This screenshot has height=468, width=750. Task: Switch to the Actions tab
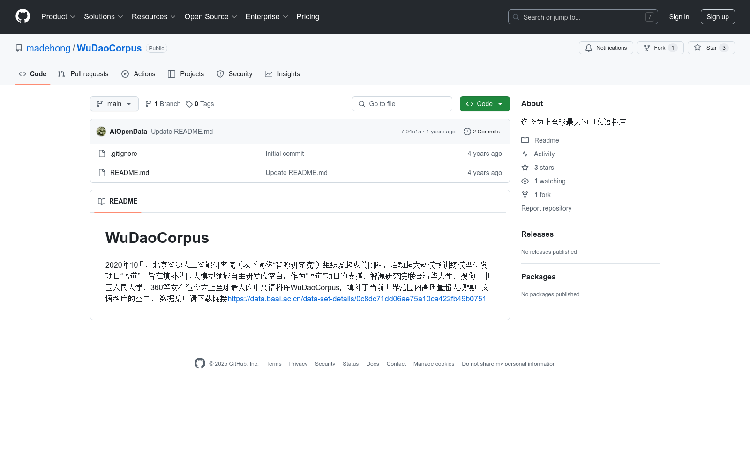coord(138,74)
